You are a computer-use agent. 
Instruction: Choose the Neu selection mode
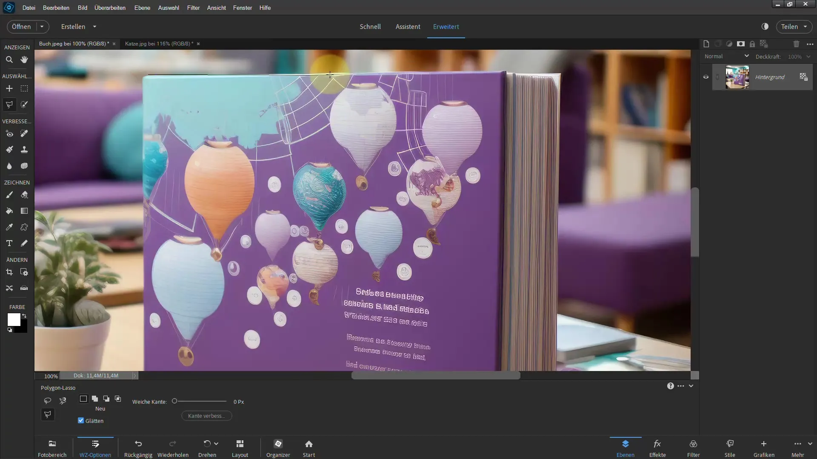(x=83, y=399)
